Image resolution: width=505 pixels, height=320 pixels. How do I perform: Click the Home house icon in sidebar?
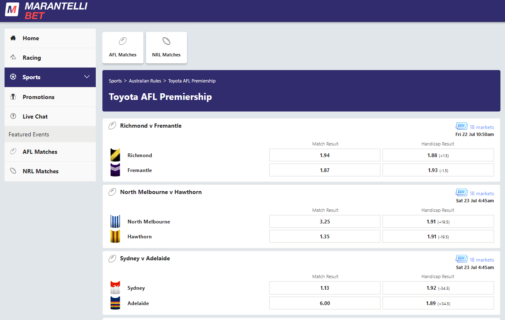pos(13,38)
